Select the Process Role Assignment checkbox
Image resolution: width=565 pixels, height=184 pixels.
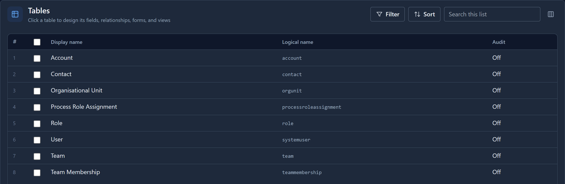37,107
